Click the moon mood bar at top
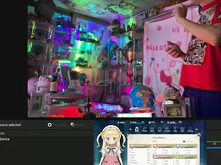Image resolution: width=221 pixels, height=165 pixels. (x=174, y=122)
